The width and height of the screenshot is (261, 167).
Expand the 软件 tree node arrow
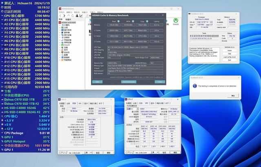tap(60, 50)
